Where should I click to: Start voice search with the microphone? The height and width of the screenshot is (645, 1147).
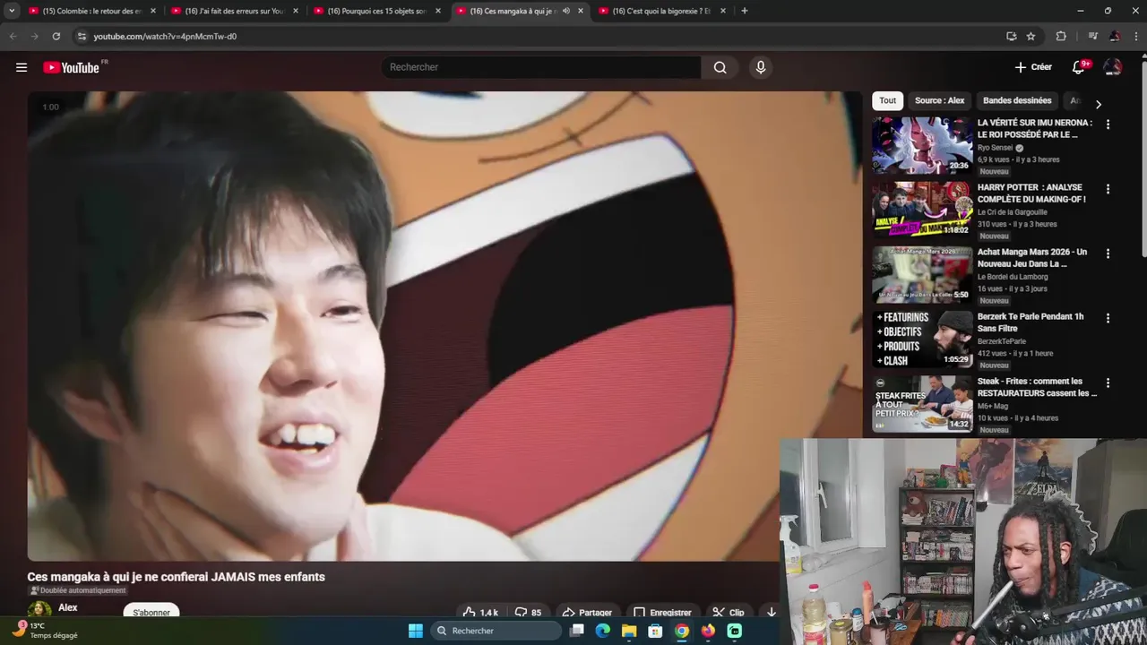pos(761,67)
